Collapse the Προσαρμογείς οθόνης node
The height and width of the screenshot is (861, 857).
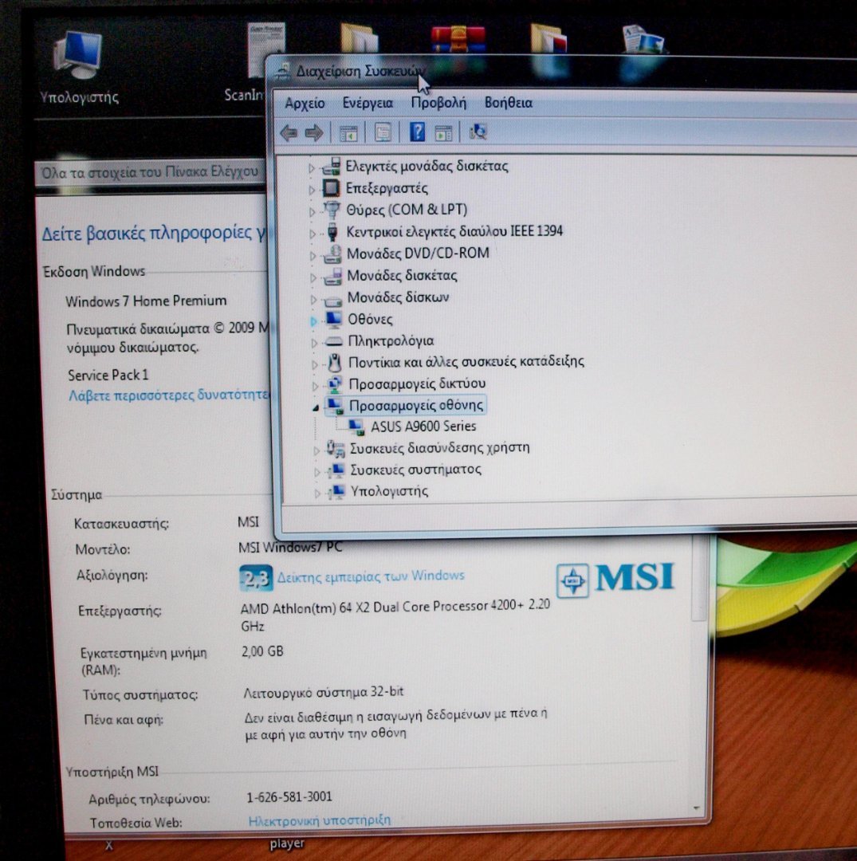coord(315,408)
